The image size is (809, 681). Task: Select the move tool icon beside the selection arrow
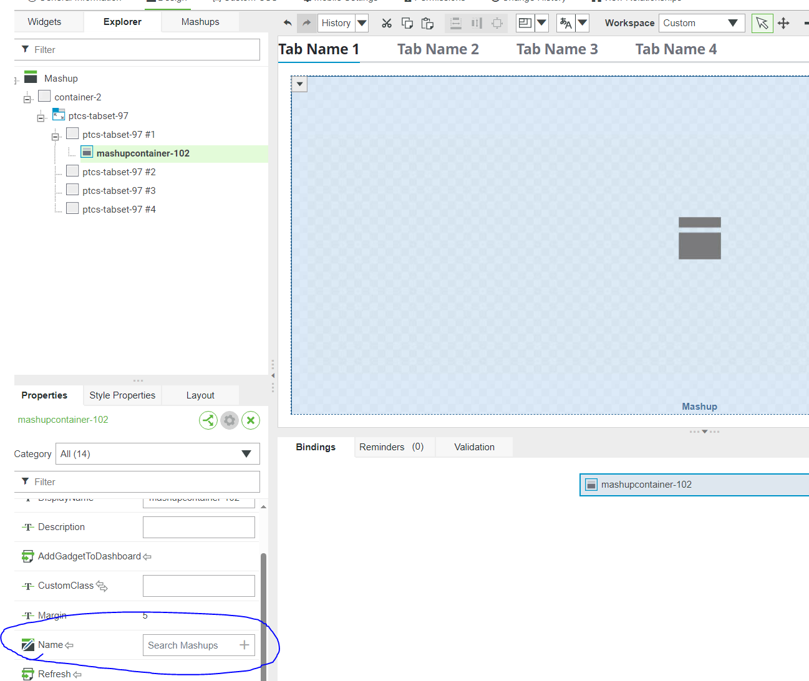[784, 22]
